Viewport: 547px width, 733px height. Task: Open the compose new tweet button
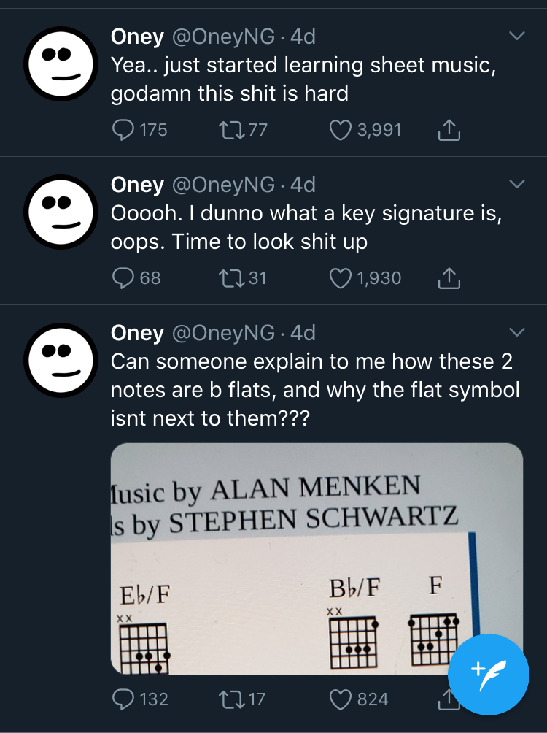pos(488,675)
